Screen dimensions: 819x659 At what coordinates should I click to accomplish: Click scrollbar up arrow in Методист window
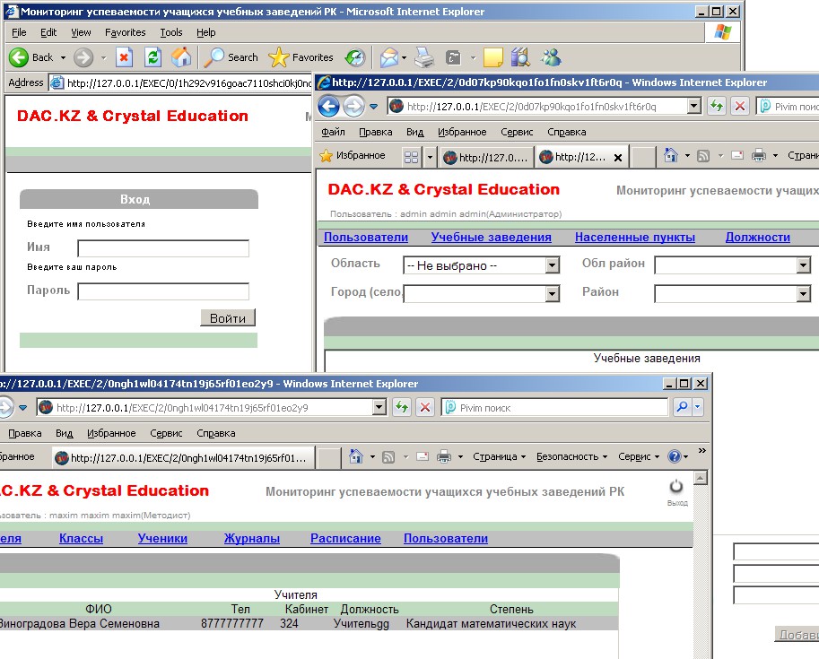pyautogui.click(x=701, y=478)
